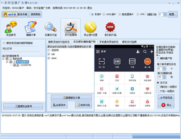Click the 管理群发文章 button
This screenshot has width=181, height=139.
[x=71, y=98]
